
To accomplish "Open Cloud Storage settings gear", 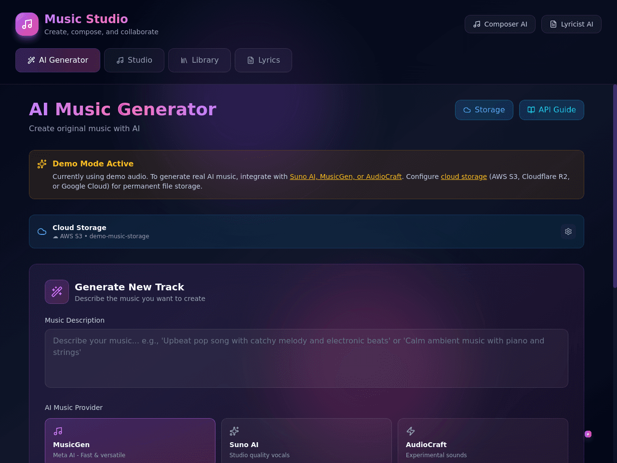I will pos(568,231).
